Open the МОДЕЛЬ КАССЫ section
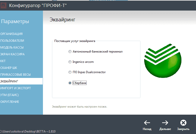Screen dimensions: 196x134 (x=12, y=48)
